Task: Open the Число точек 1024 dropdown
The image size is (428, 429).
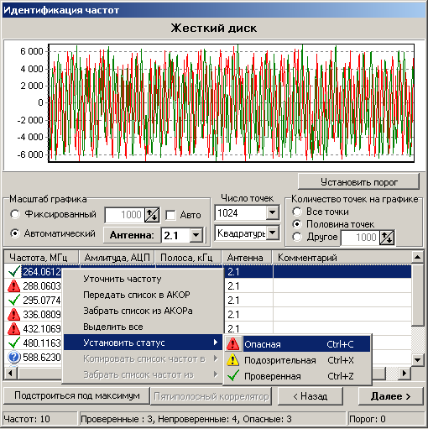Action: 272,213
